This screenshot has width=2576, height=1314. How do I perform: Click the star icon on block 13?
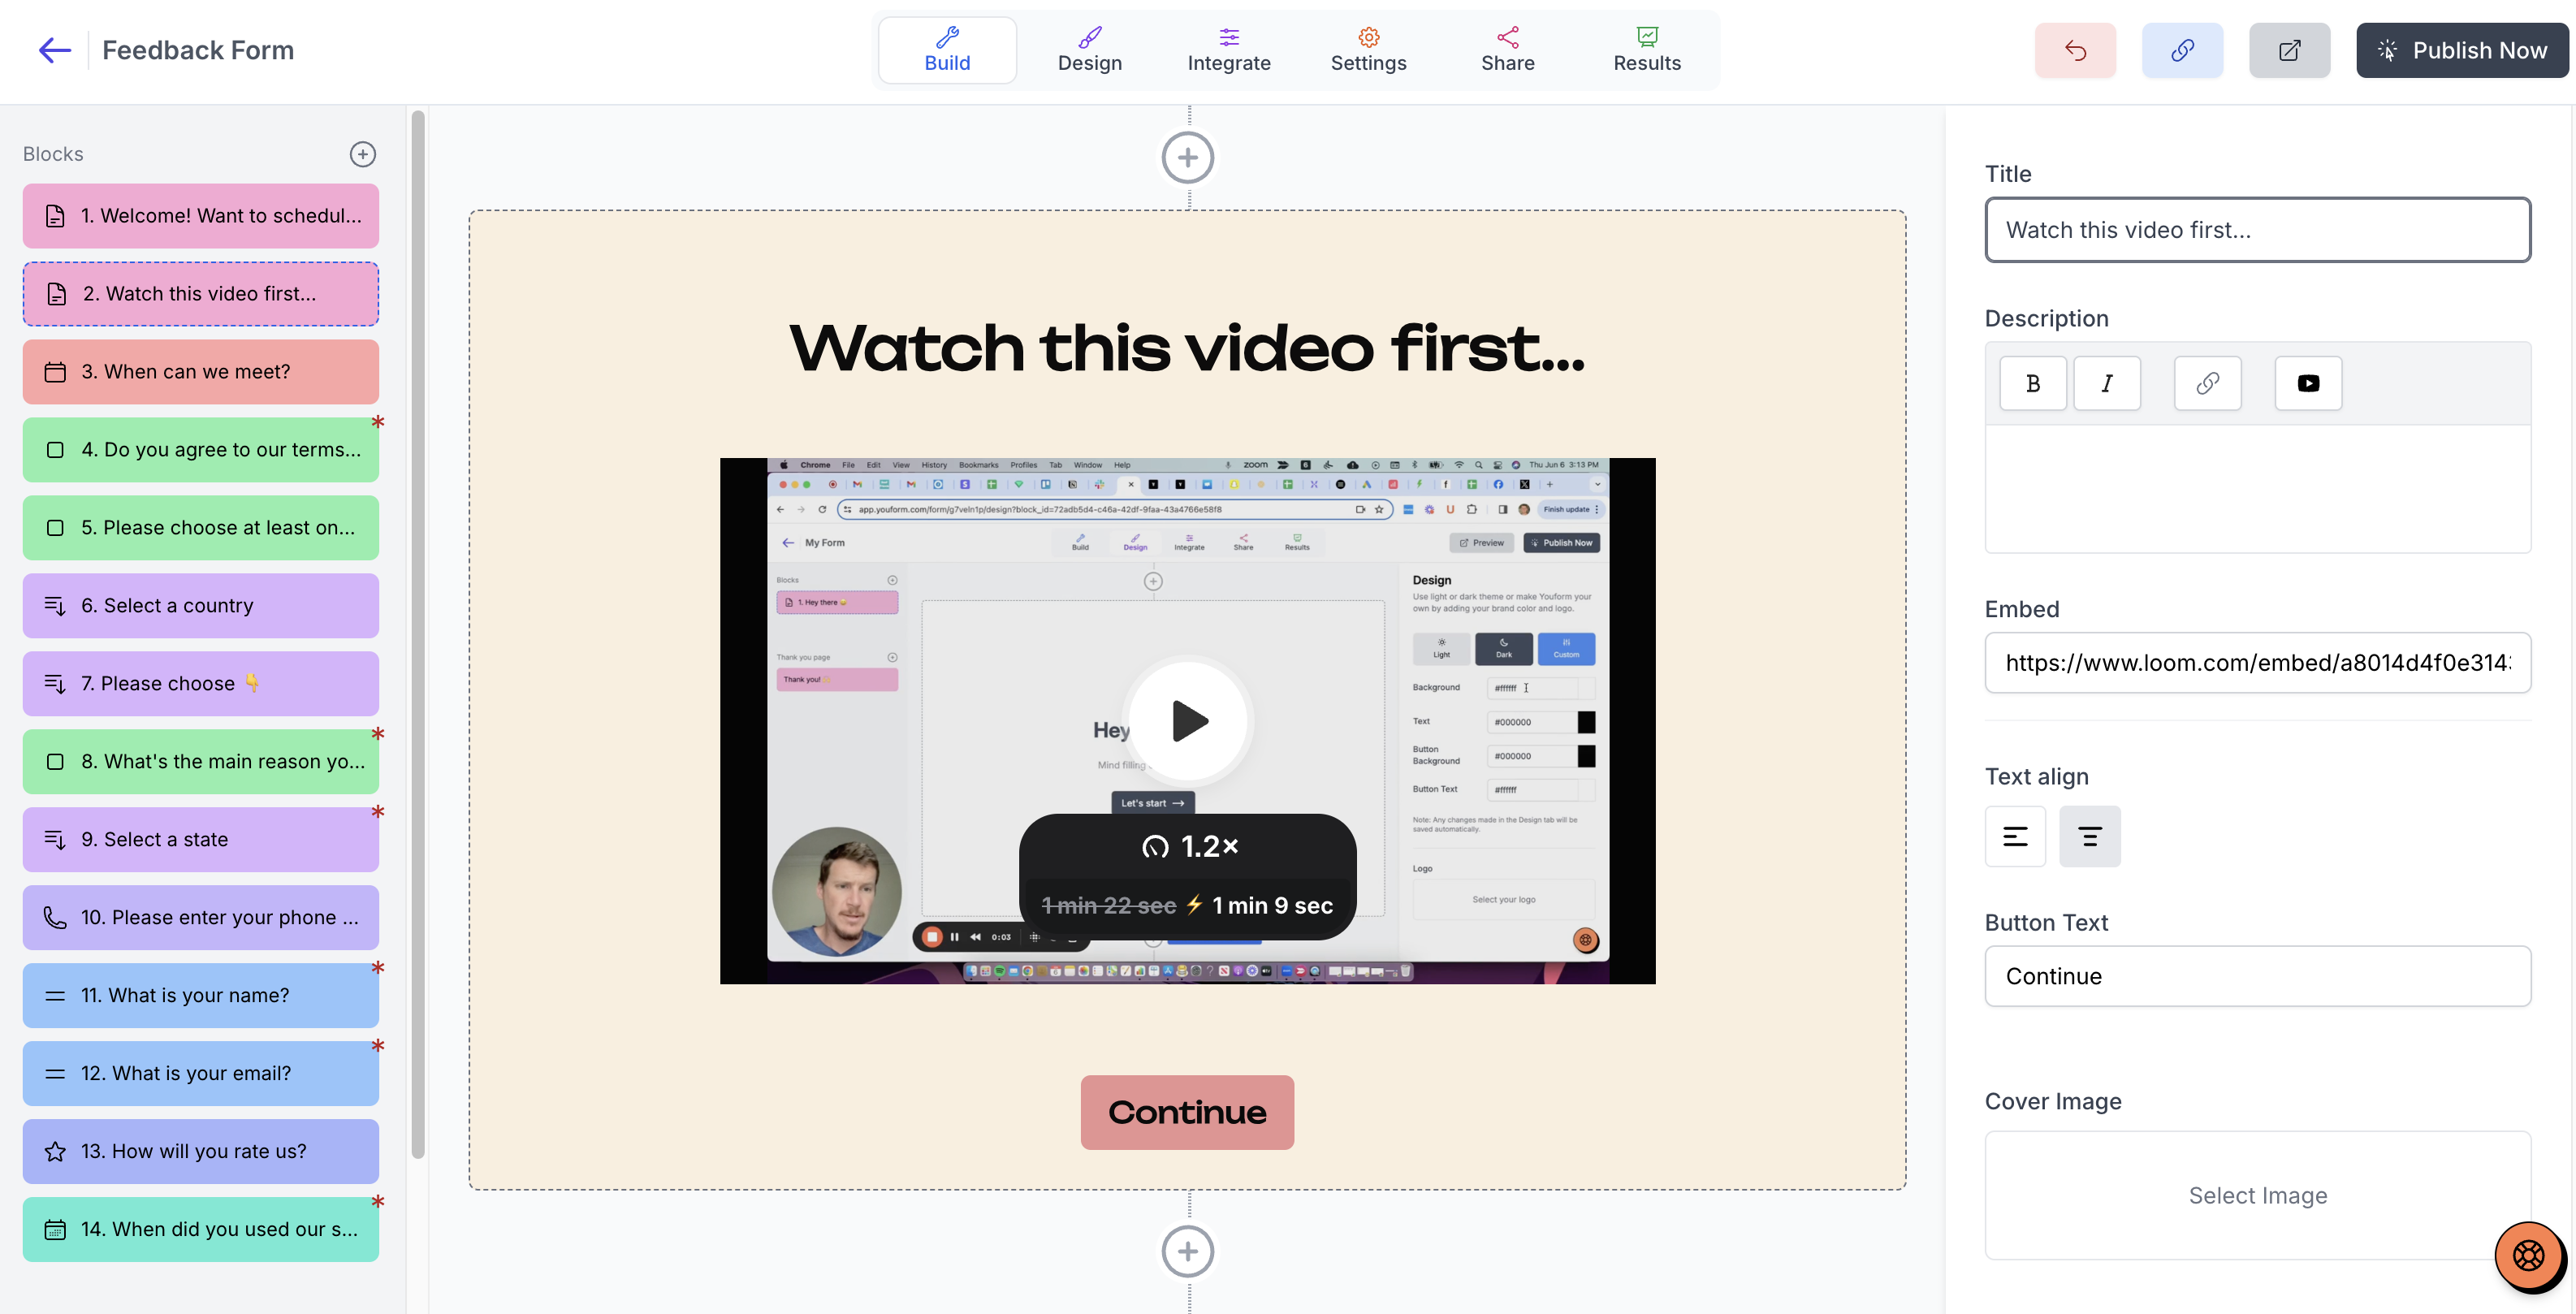(x=55, y=1152)
